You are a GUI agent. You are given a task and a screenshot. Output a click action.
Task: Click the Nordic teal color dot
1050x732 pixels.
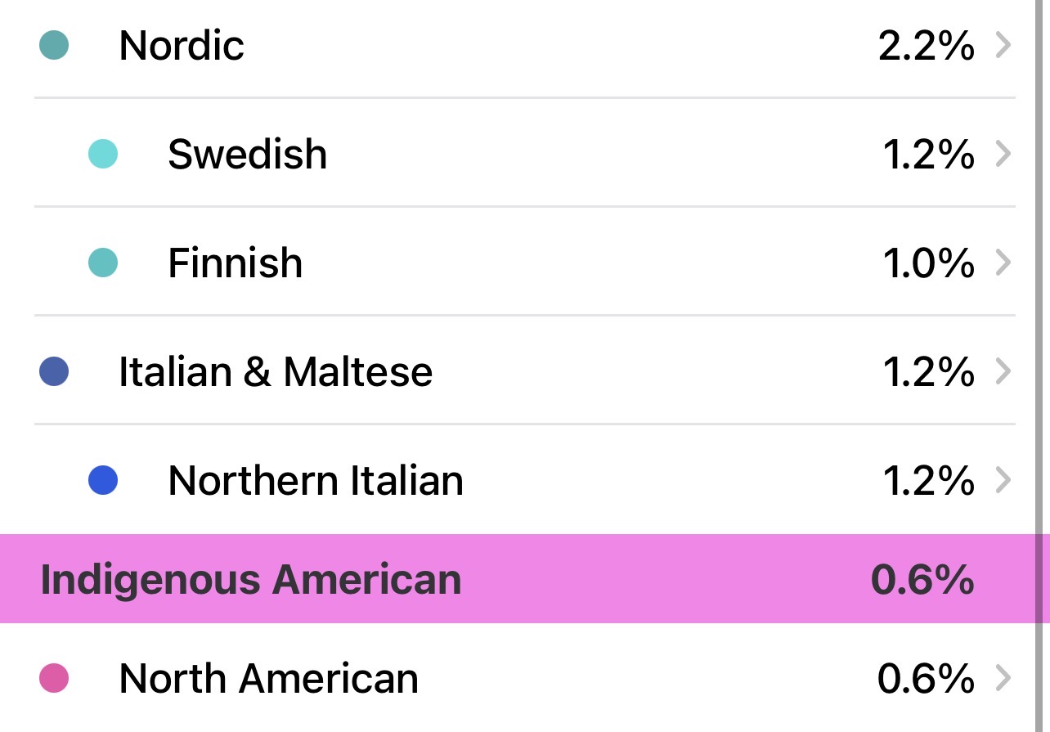tap(54, 44)
